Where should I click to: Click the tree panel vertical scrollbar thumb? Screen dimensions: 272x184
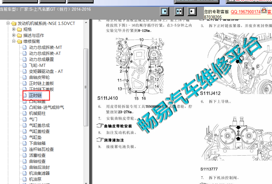pos(86,87)
